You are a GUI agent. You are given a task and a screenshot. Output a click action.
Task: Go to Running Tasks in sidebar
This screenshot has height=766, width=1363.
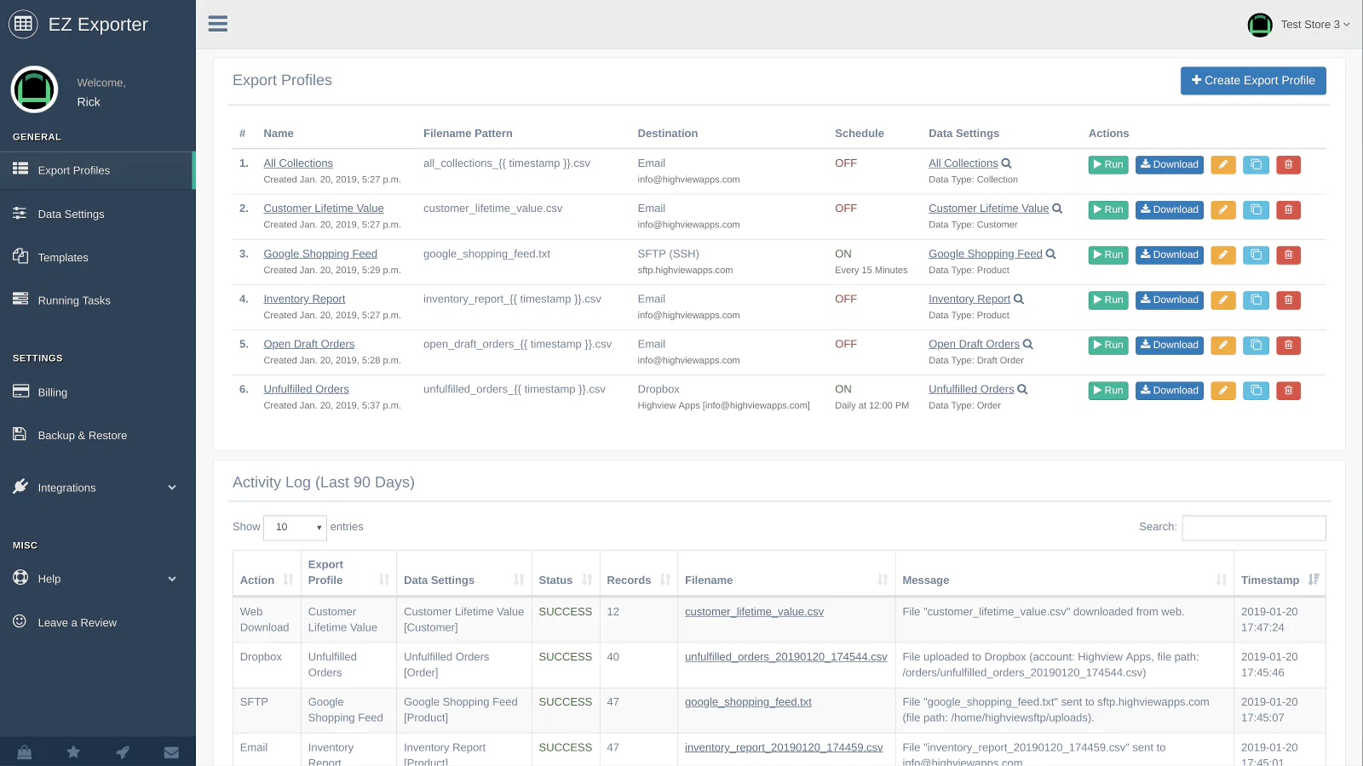click(x=74, y=300)
